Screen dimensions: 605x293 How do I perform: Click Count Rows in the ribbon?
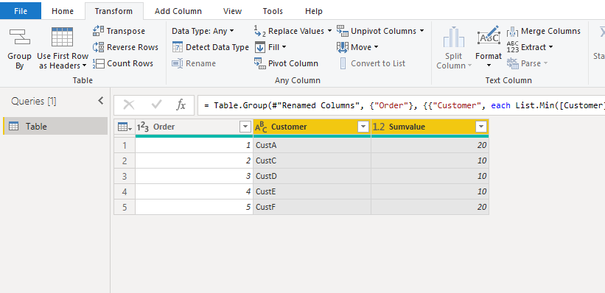[123, 63]
